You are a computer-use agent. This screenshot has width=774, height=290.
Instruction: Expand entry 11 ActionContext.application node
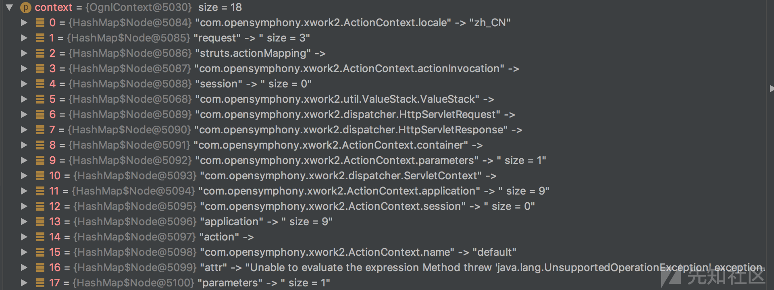[24, 191]
